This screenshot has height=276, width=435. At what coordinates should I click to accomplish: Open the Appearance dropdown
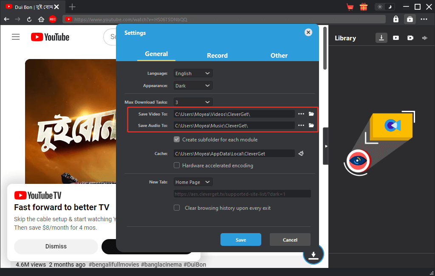[x=193, y=86]
